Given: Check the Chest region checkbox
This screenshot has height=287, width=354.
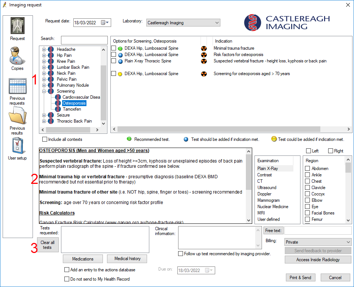Looking at the screenshot, I should 307,181.
